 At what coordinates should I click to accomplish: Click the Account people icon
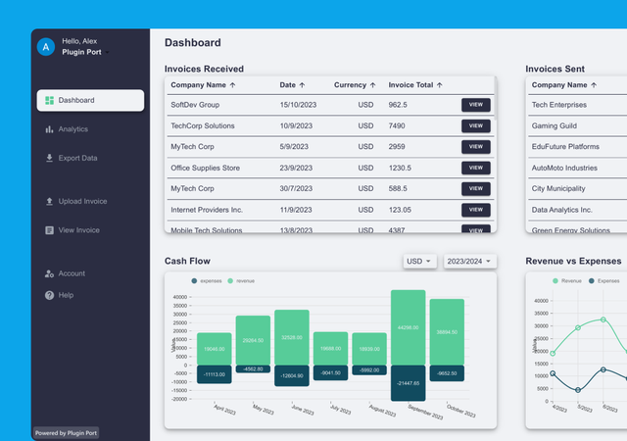(x=49, y=273)
